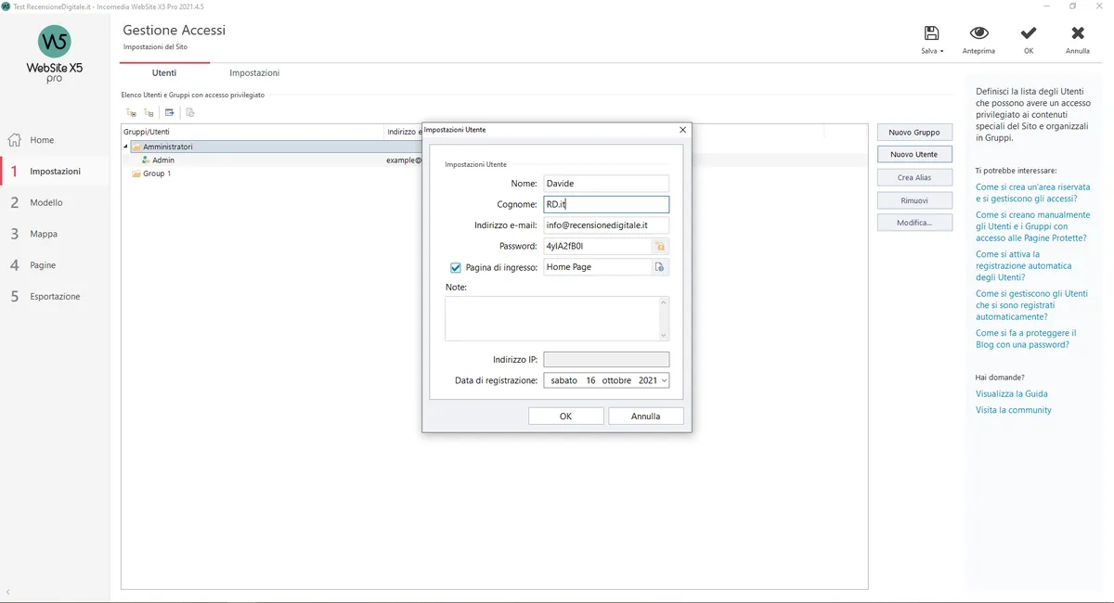Click the export users list toolbar icon
The image size is (1114, 603).
coord(170,113)
